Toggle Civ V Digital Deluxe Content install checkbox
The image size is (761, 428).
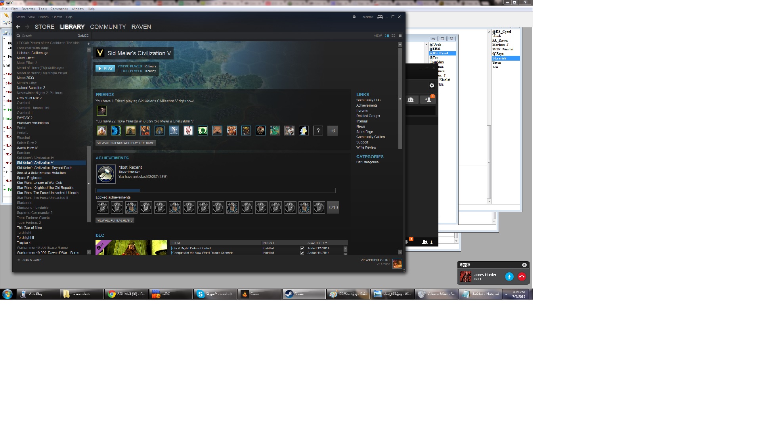tap(302, 248)
